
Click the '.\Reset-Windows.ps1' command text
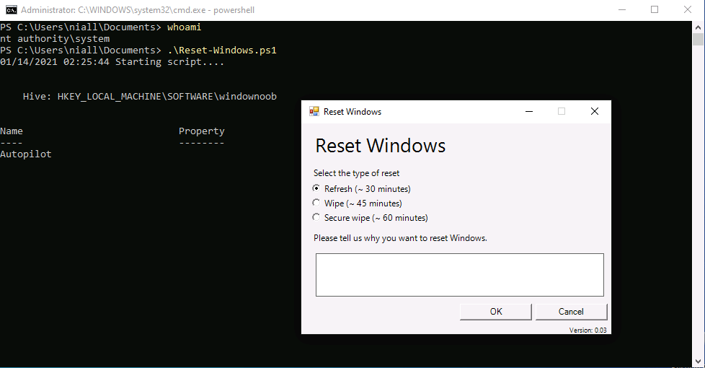coord(222,50)
